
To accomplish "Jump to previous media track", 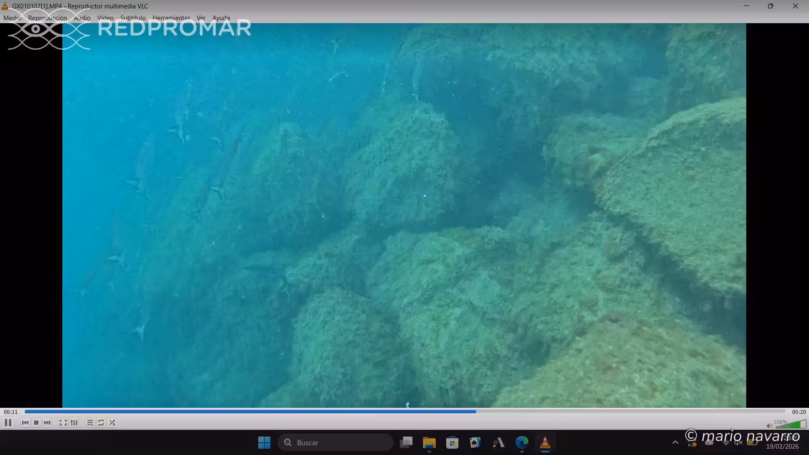I will (x=25, y=423).
